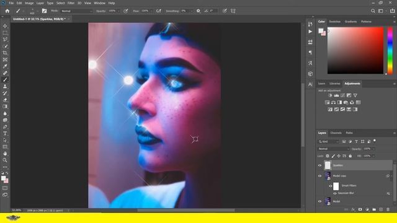The width and height of the screenshot is (397, 223).
Task: Open the 3D cube panel icon
Action: [310, 74]
